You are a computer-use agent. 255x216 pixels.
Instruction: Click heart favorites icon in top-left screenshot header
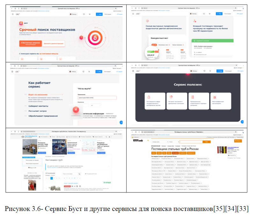84,14
